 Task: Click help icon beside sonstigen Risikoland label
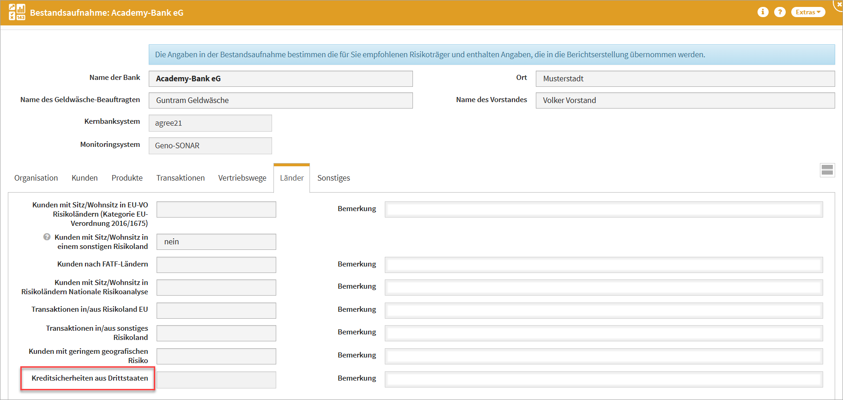[47, 237]
